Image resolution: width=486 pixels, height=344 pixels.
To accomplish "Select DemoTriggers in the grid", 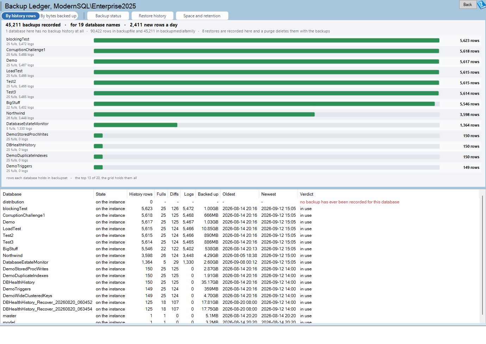I will point(239,289).
